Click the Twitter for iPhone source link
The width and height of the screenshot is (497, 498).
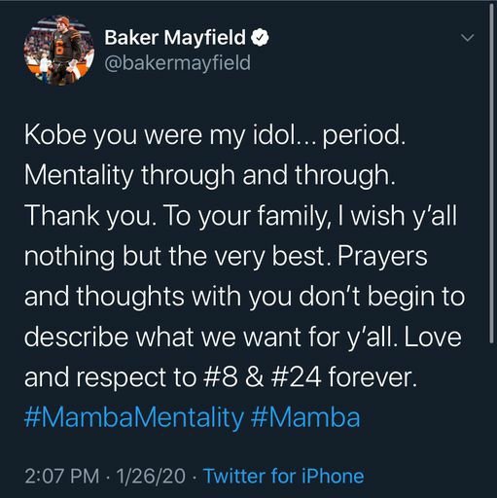click(284, 476)
